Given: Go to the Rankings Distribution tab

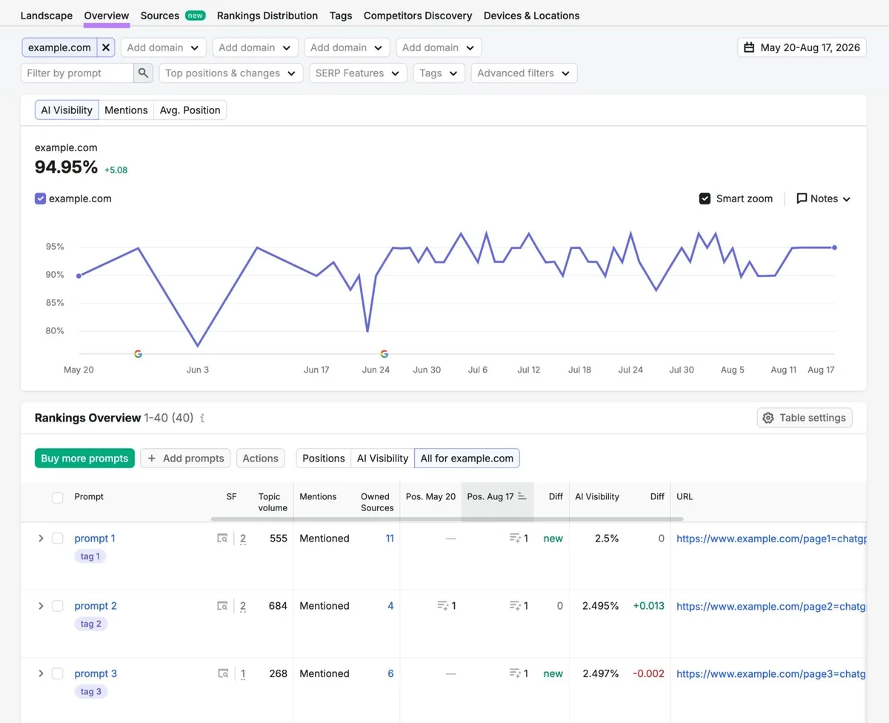Looking at the screenshot, I should (267, 16).
